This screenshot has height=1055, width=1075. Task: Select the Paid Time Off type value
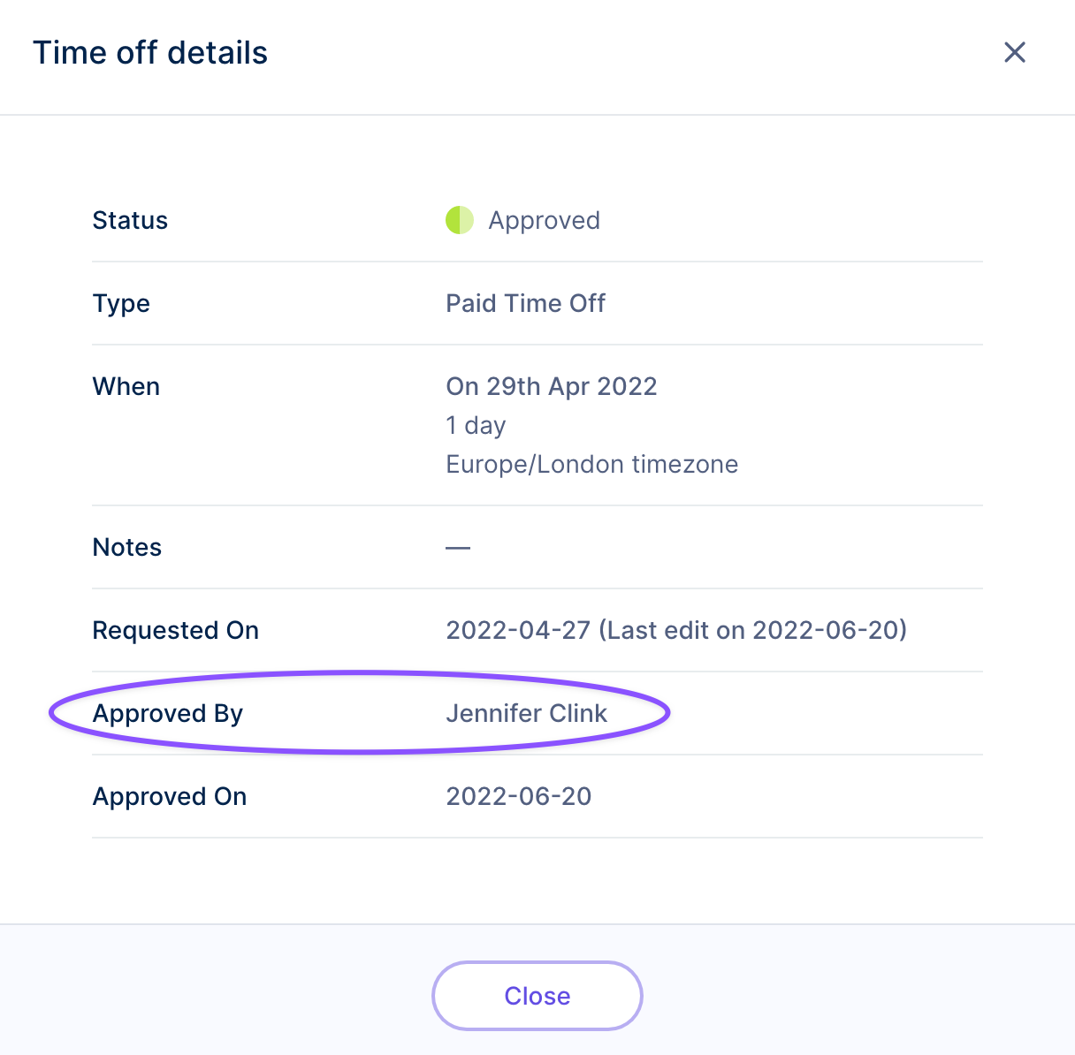click(x=525, y=303)
